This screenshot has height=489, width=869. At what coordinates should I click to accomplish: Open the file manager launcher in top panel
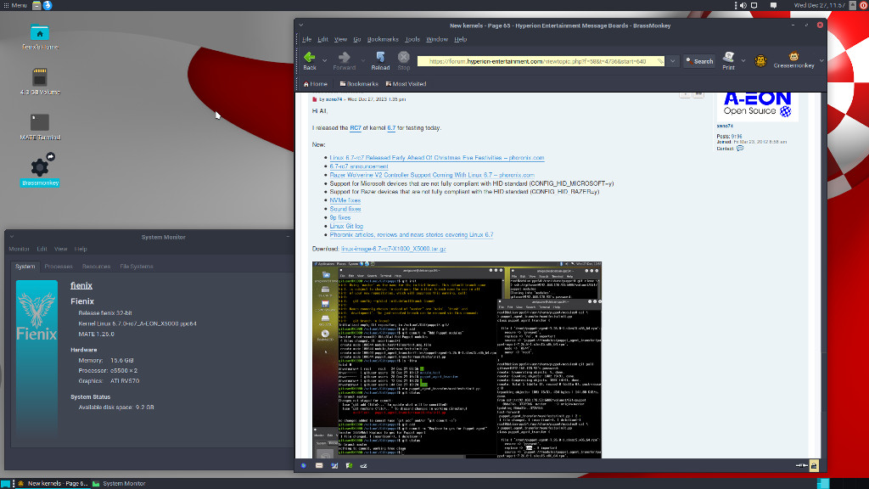pos(36,6)
